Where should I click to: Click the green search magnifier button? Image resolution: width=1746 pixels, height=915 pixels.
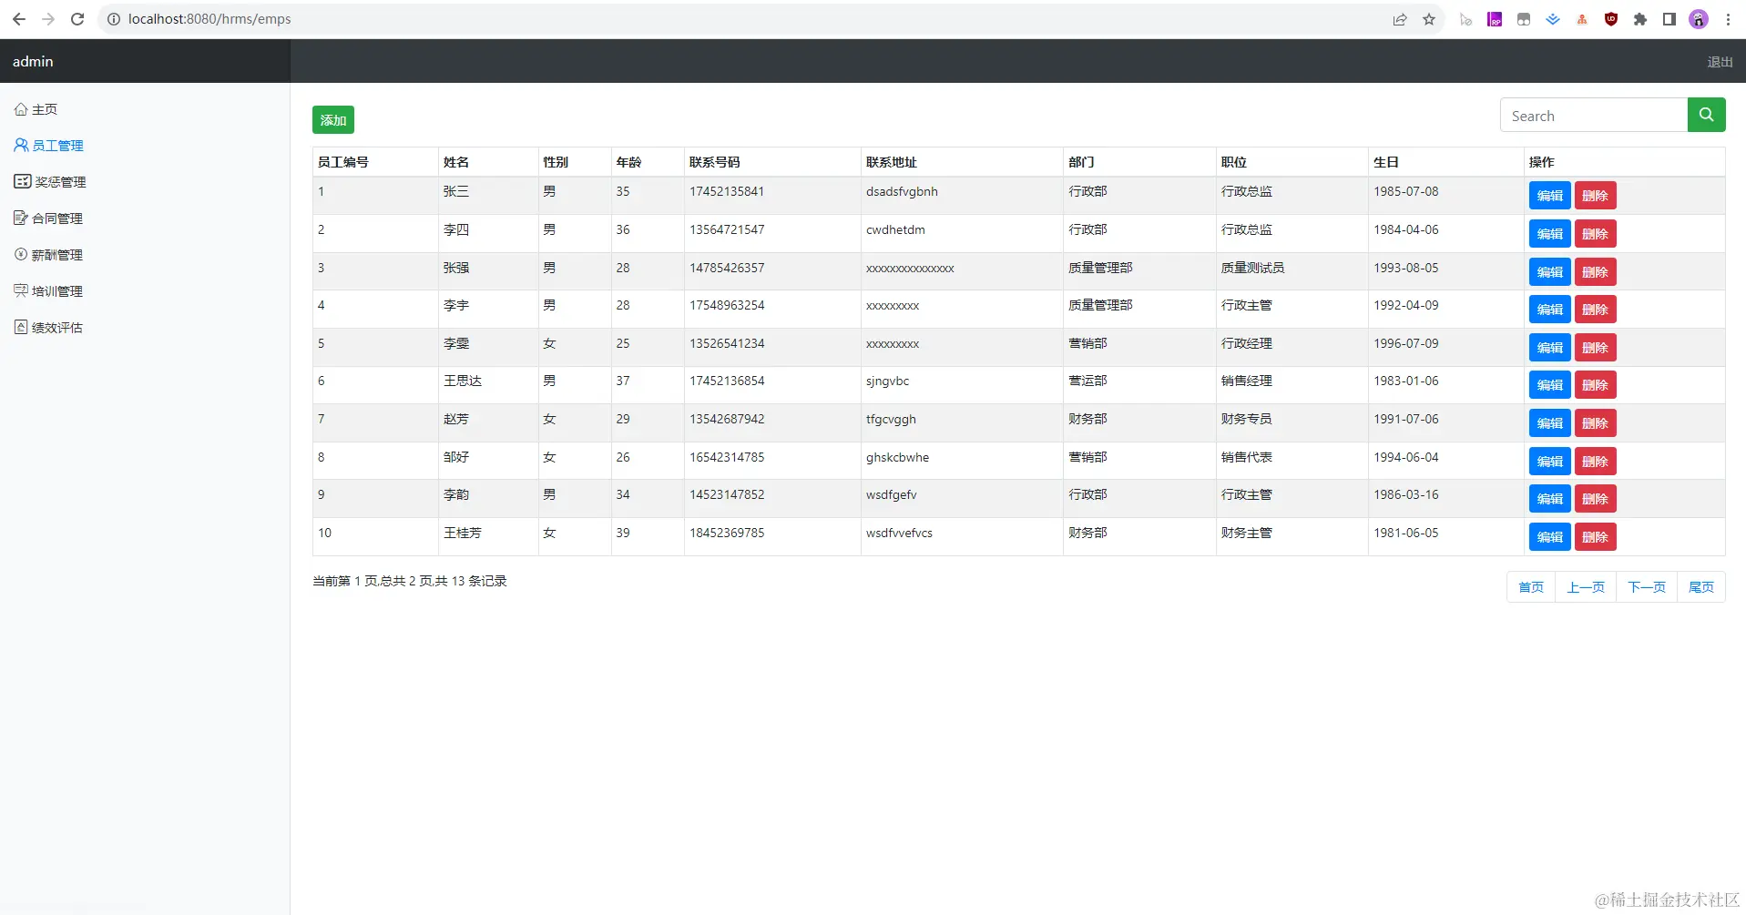[x=1706, y=115]
